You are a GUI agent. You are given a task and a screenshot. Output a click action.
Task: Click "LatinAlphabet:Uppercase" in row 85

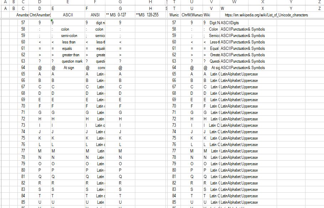[239, 202]
